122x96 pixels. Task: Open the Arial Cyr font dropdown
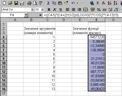point(32,10)
